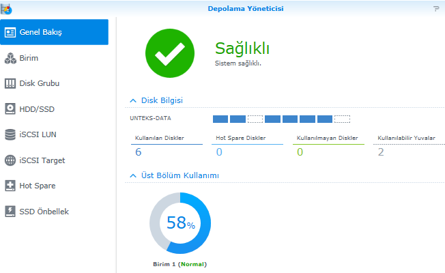Collapse the Üst Bölüm Kullanımı section
The image size is (445, 273).
tap(133, 175)
